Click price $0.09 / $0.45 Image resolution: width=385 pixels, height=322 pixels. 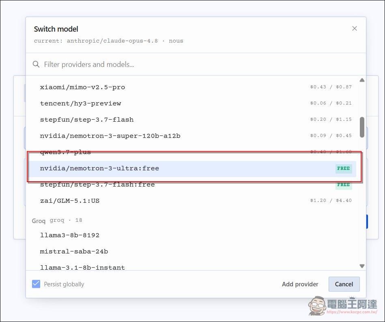(331, 135)
